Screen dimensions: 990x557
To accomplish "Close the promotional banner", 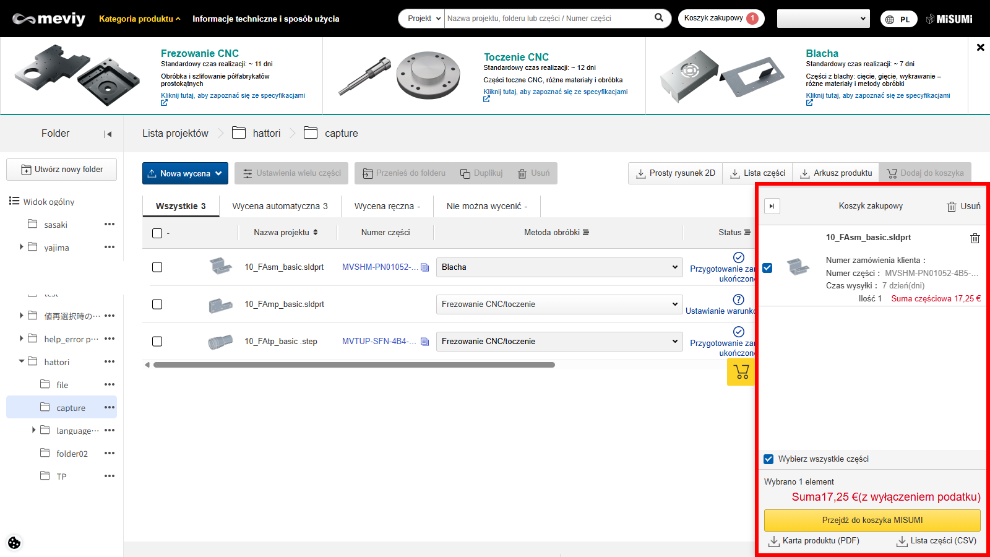I will [980, 47].
